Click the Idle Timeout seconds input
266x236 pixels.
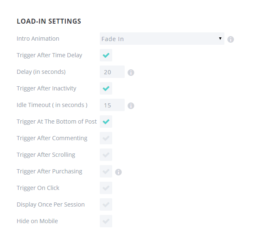(112, 105)
